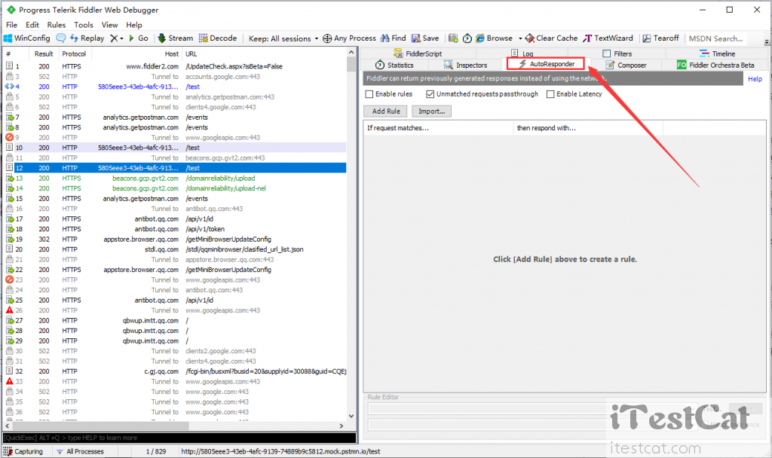
Task: Tick the Enable Latency checkbox
Action: point(550,94)
